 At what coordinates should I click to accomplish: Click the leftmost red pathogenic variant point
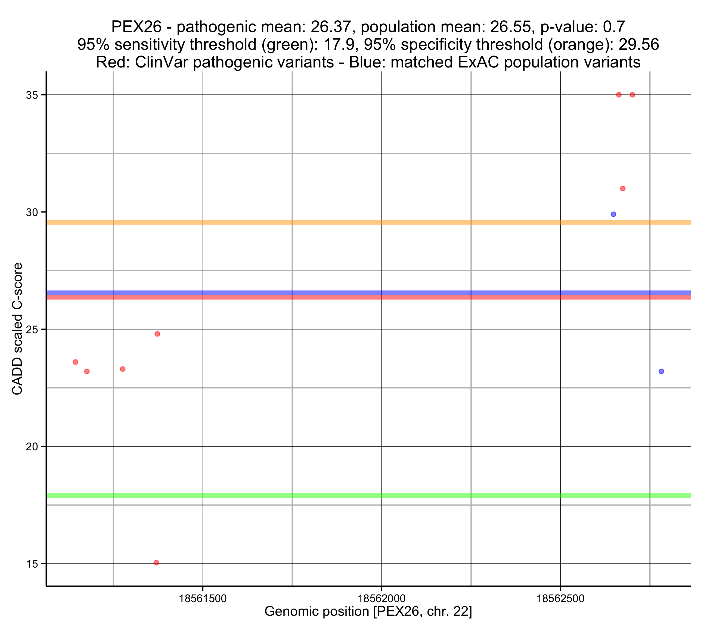[x=75, y=362]
